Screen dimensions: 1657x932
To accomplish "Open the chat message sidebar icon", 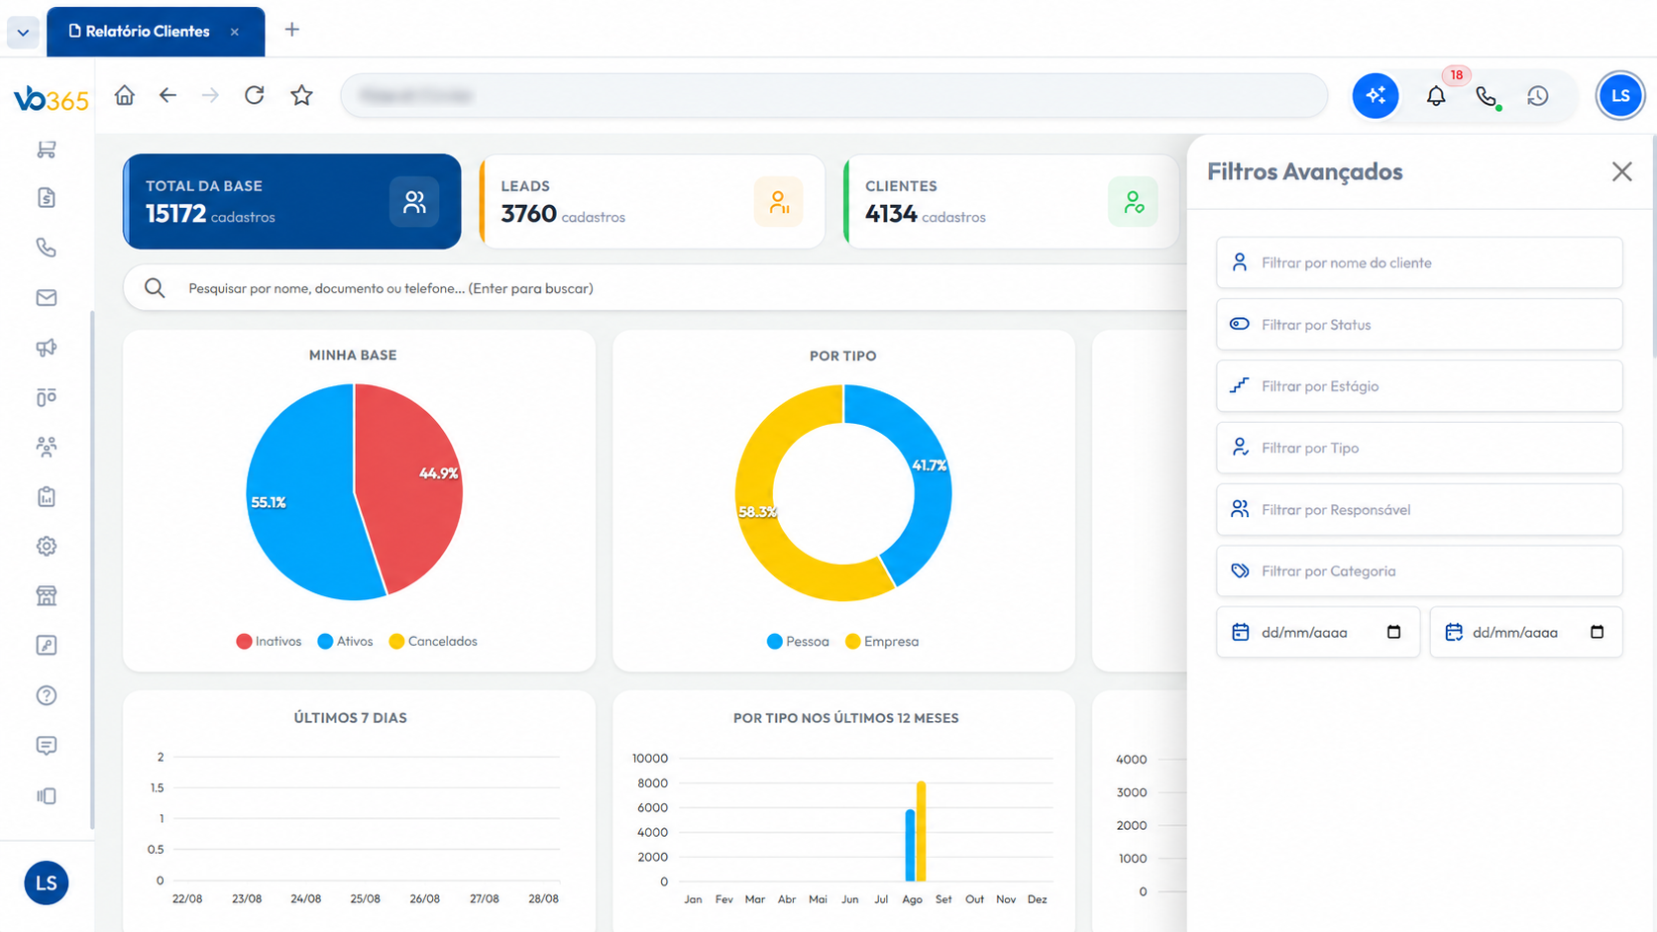I will coord(47,745).
